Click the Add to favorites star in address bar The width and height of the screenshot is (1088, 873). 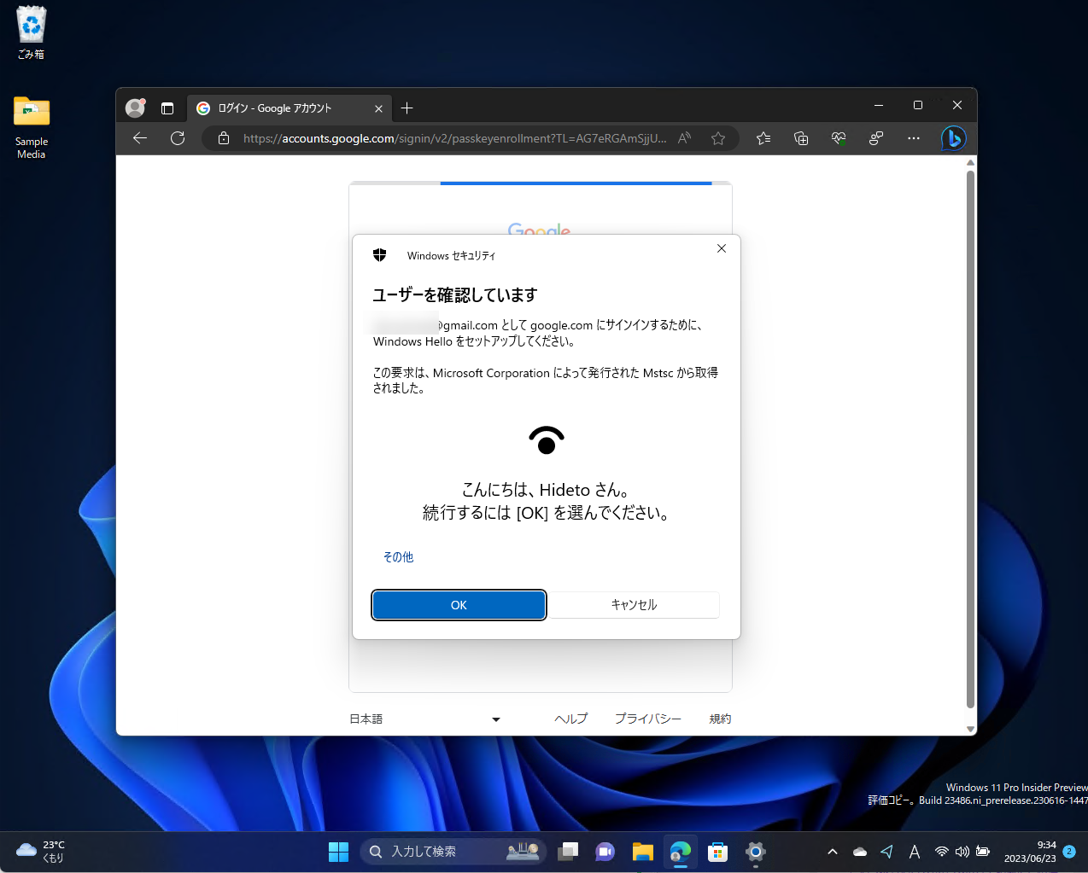[x=718, y=138]
